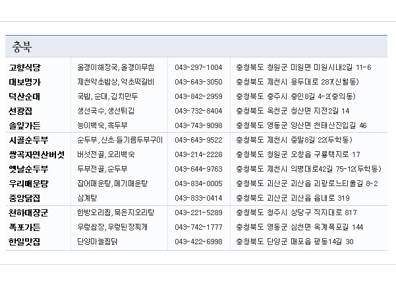Click address 충주시 충인8길 (충의동)

click(296, 96)
